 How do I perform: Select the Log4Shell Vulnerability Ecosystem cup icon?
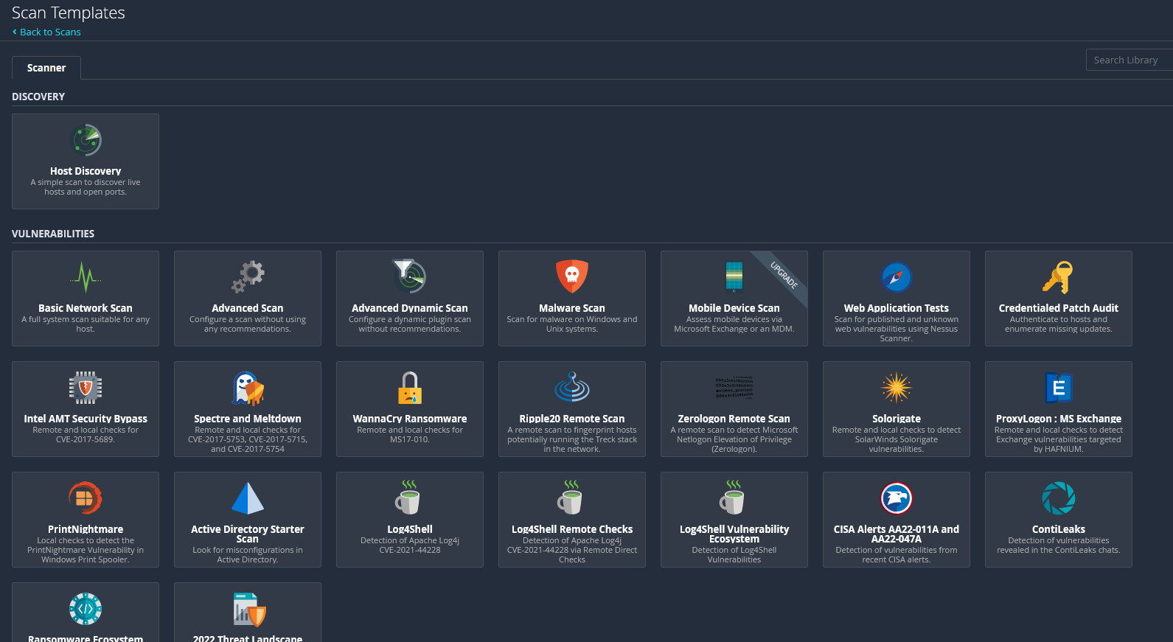pyautogui.click(x=732, y=498)
